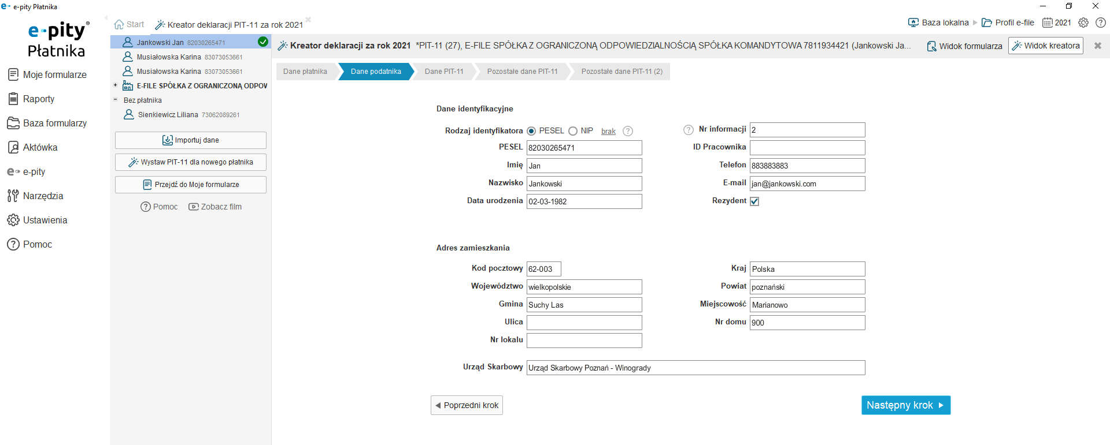
Task: Click Następny krok button
Action: click(x=906, y=405)
